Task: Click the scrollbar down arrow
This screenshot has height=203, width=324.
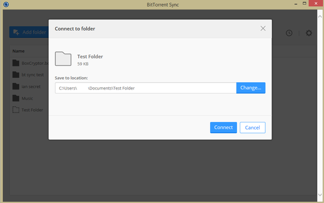Action: click(320, 195)
